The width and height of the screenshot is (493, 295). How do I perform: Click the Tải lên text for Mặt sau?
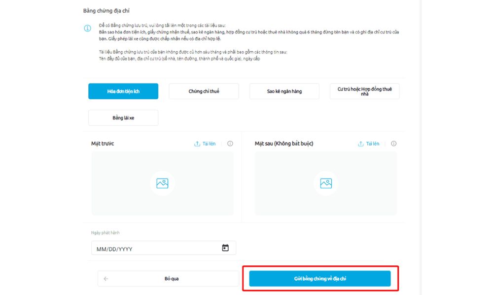(373, 144)
